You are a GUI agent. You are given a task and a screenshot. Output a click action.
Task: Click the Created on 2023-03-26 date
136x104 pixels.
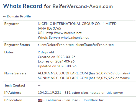click(57, 57)
